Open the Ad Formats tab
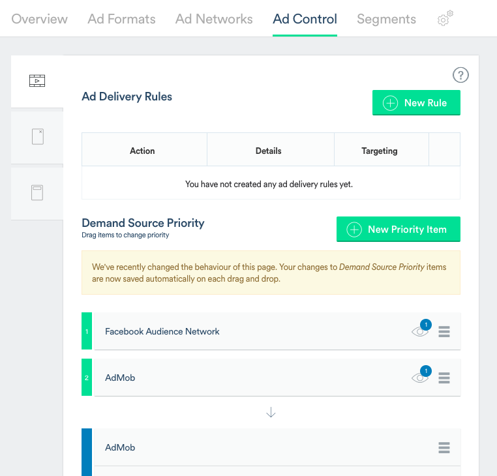497x476 pixels. [121, 19]
